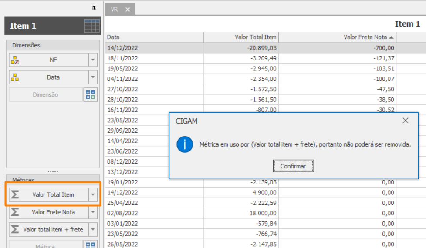
Task: Click the value -579,84 in Valor Total Item
Action: click(x=266, y=224)
